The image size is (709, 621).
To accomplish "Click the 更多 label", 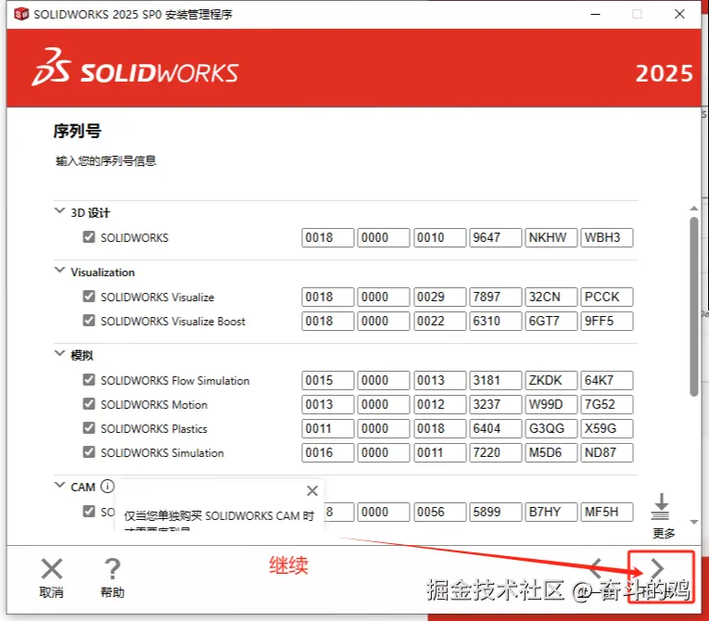I will (x=664, y=533).
